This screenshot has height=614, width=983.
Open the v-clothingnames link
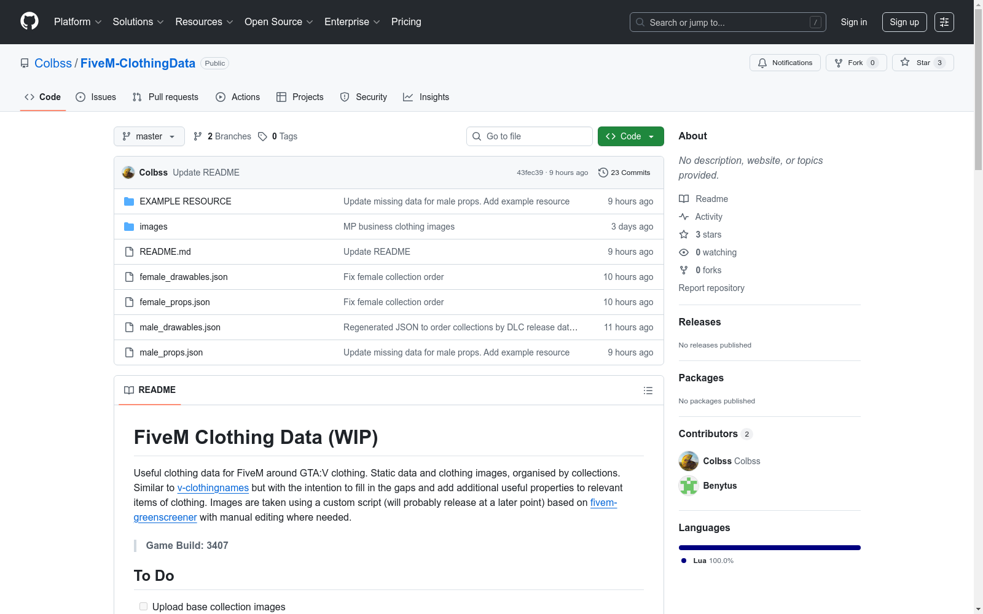(213, 488)
